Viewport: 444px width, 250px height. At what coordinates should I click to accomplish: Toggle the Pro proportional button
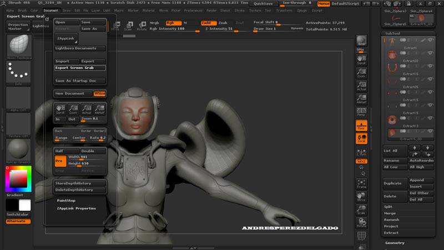60,161
